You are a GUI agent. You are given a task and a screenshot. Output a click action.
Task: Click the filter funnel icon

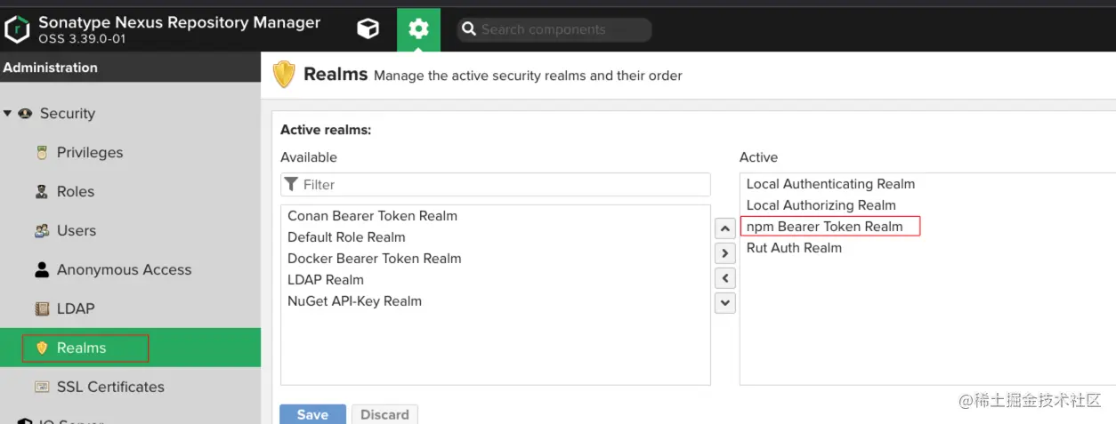pyautogui.click(x=291, y=185)
